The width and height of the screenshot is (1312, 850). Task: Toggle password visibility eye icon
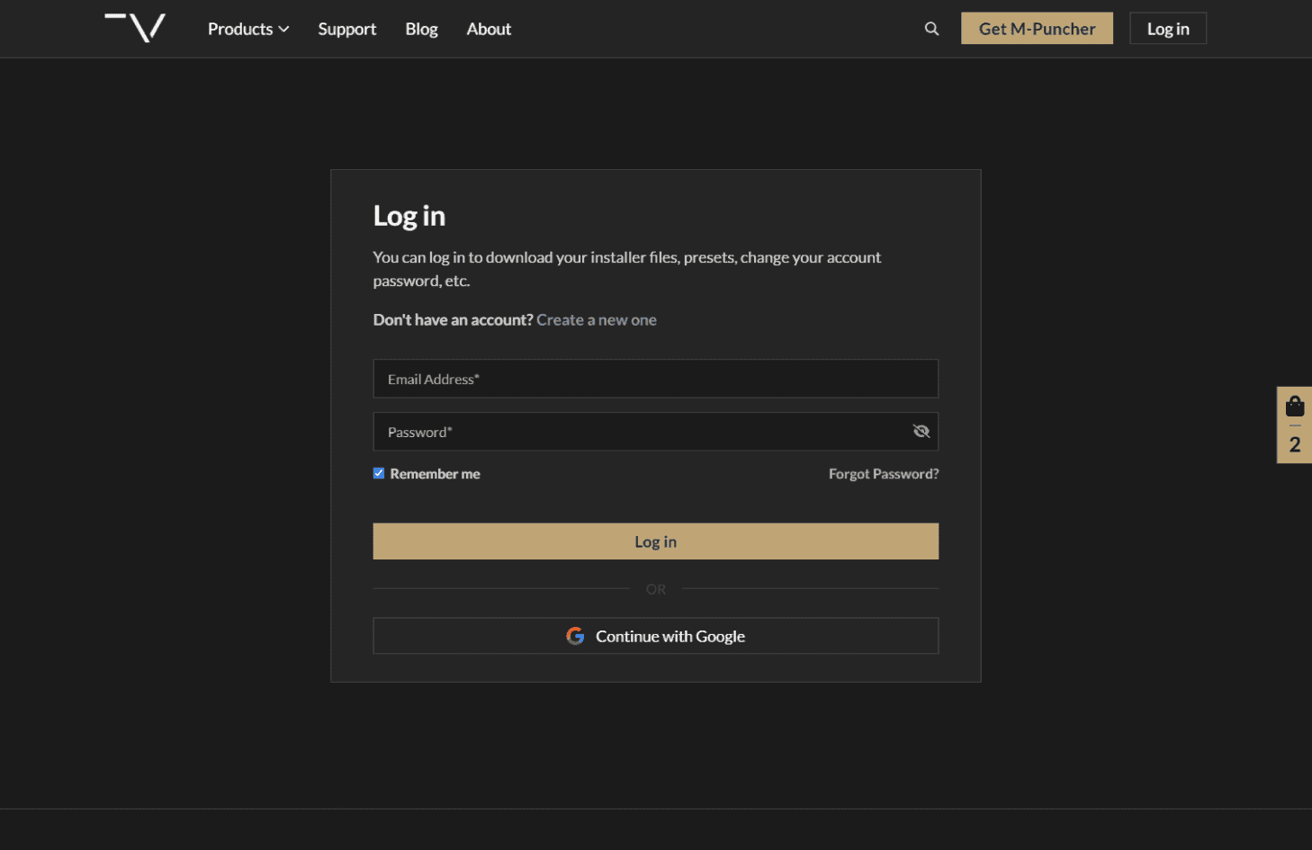point(921,432)
